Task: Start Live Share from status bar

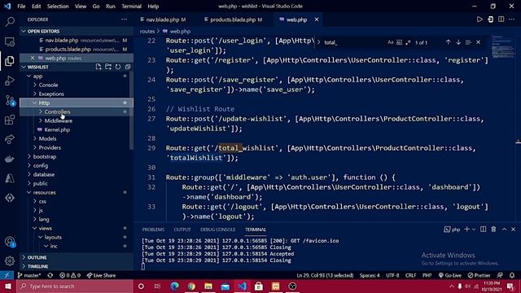Action: [101, 275]
